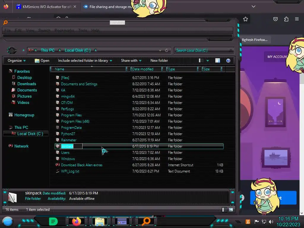
Task: Sort by the Size column header
Action: click(x=211, y=69)
